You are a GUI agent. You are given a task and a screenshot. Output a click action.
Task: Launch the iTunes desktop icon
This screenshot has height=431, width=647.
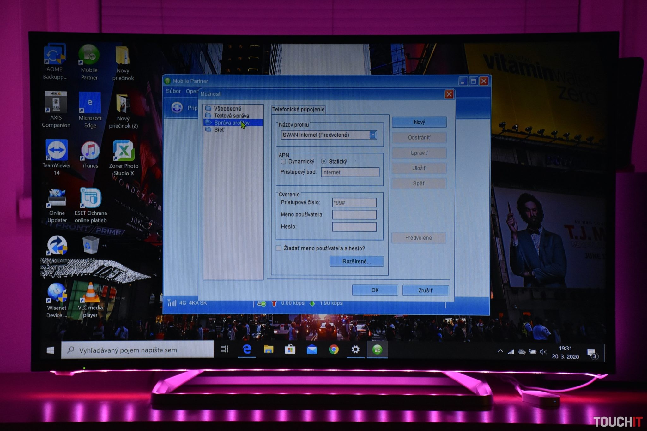pyautogui.click(x=90, y=151)
